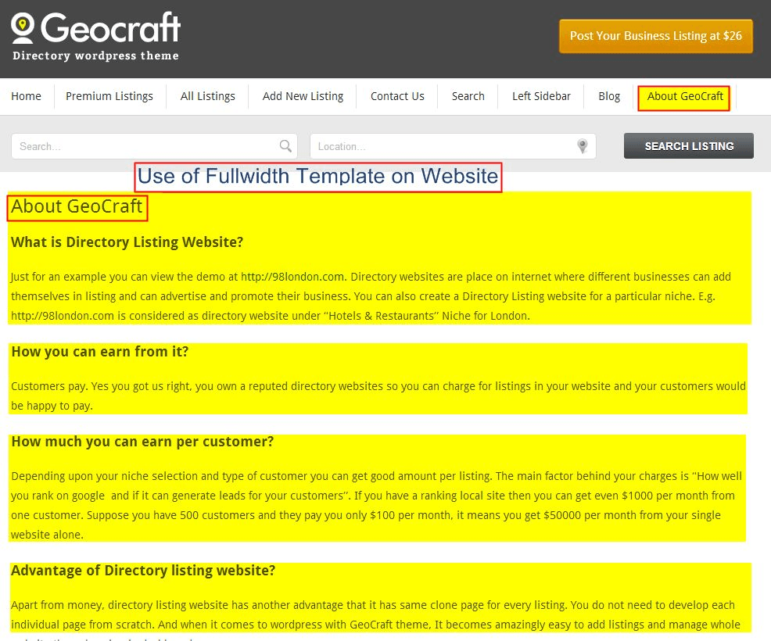Click the paragraph starting 'Customers pay. Yes you'
The width and height of the screenshot is (771, 641).
click(378, 396)
